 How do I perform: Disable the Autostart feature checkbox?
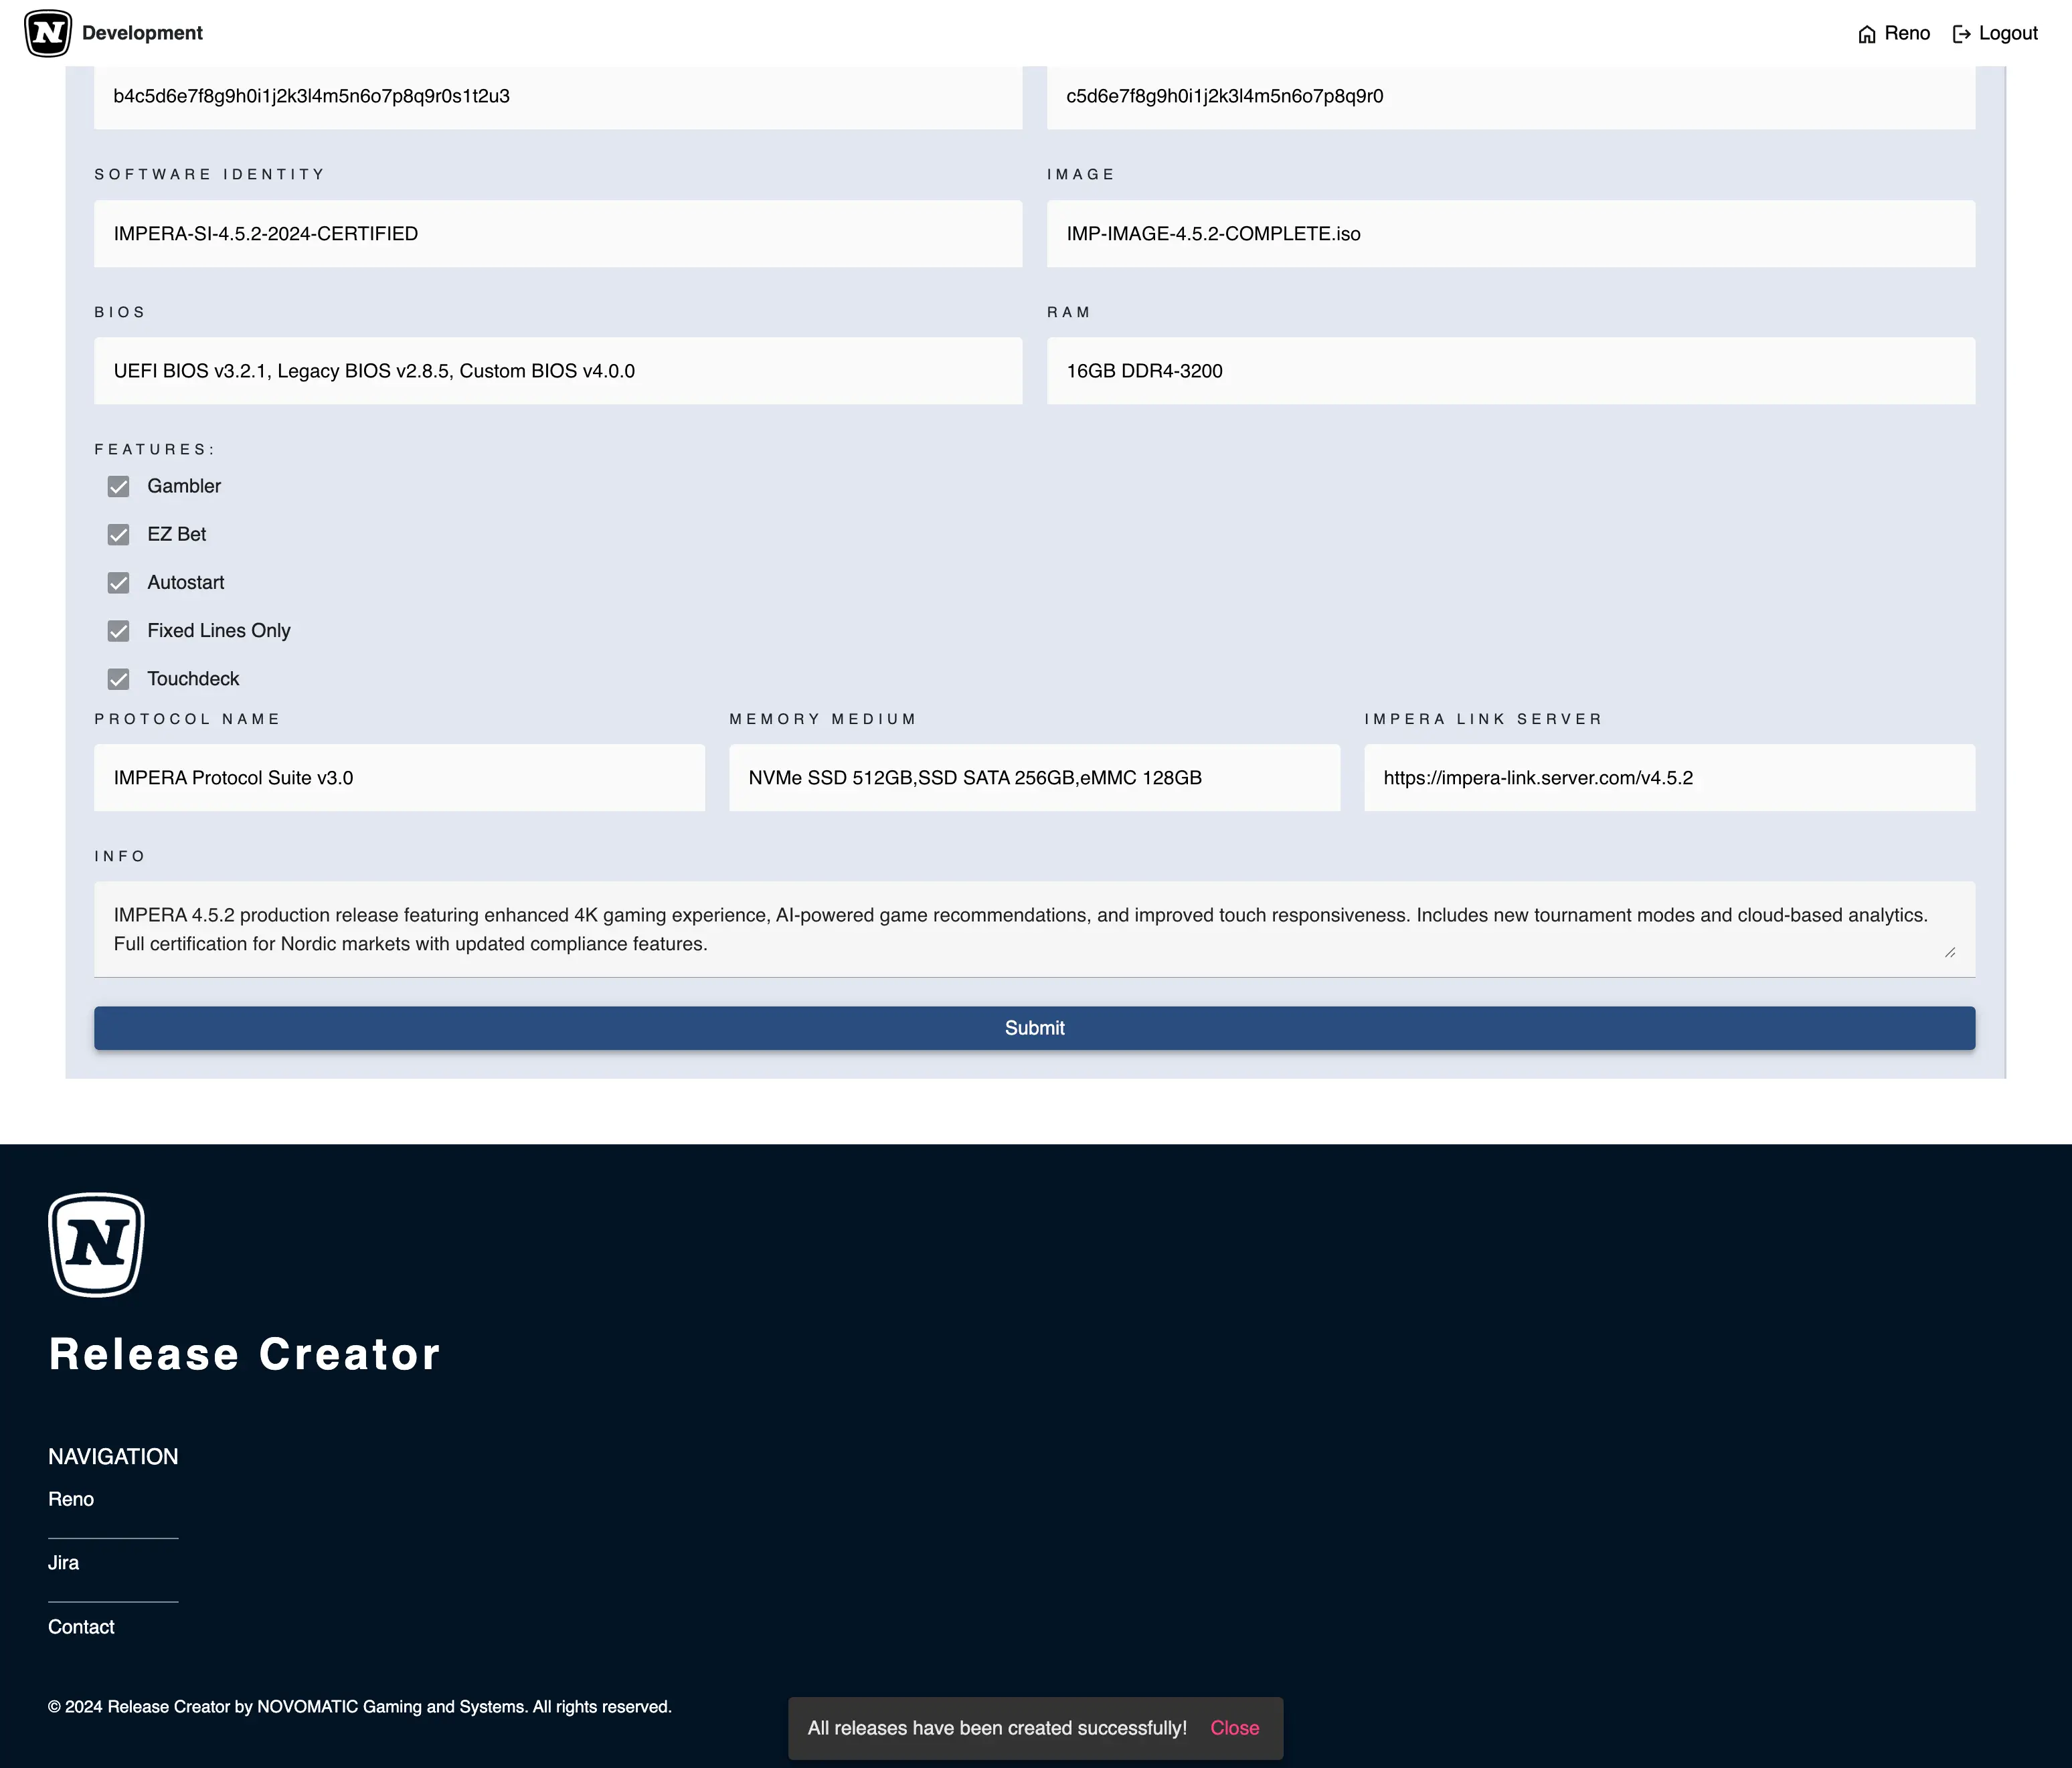click(118, 583)
